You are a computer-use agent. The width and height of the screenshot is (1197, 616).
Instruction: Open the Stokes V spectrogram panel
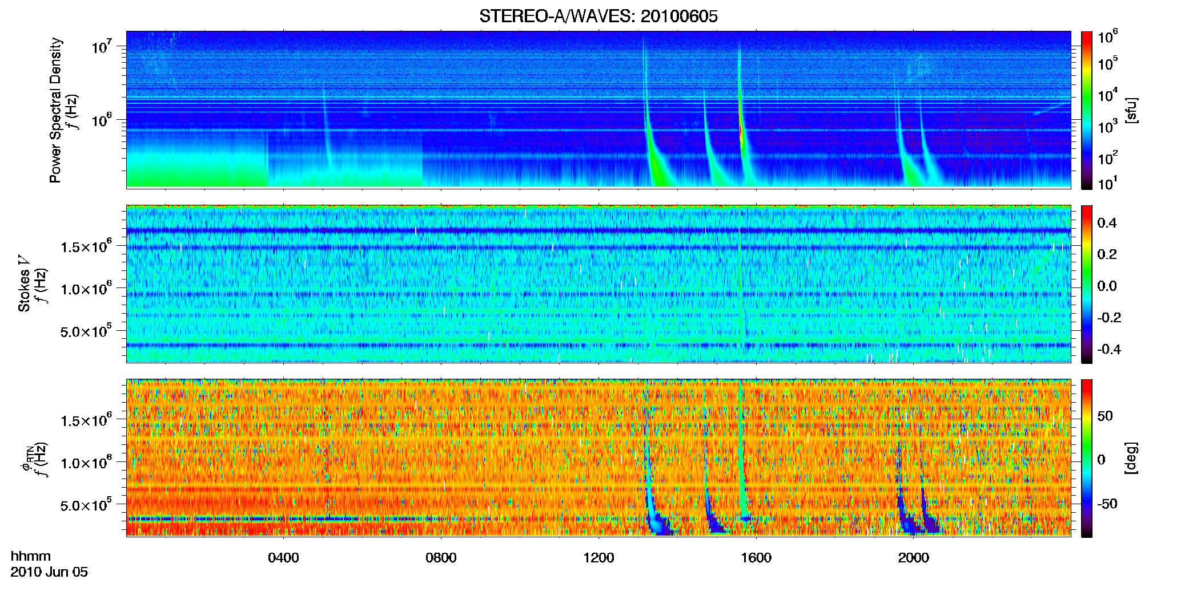click(x=598, y=283)
